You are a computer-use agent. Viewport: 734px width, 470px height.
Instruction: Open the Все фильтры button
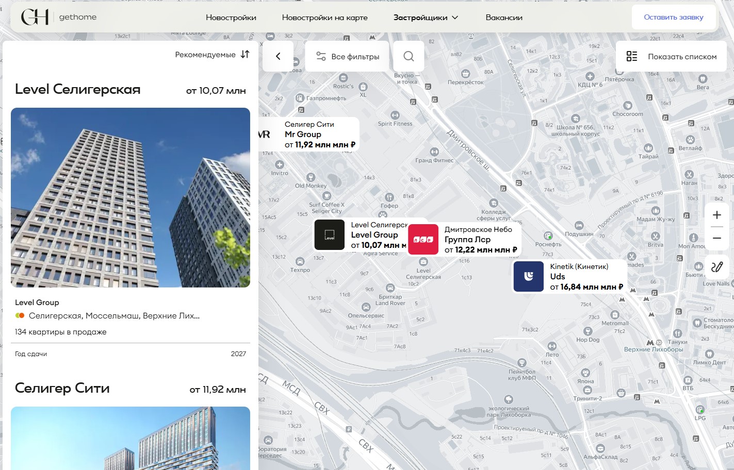tap(348, 56)
